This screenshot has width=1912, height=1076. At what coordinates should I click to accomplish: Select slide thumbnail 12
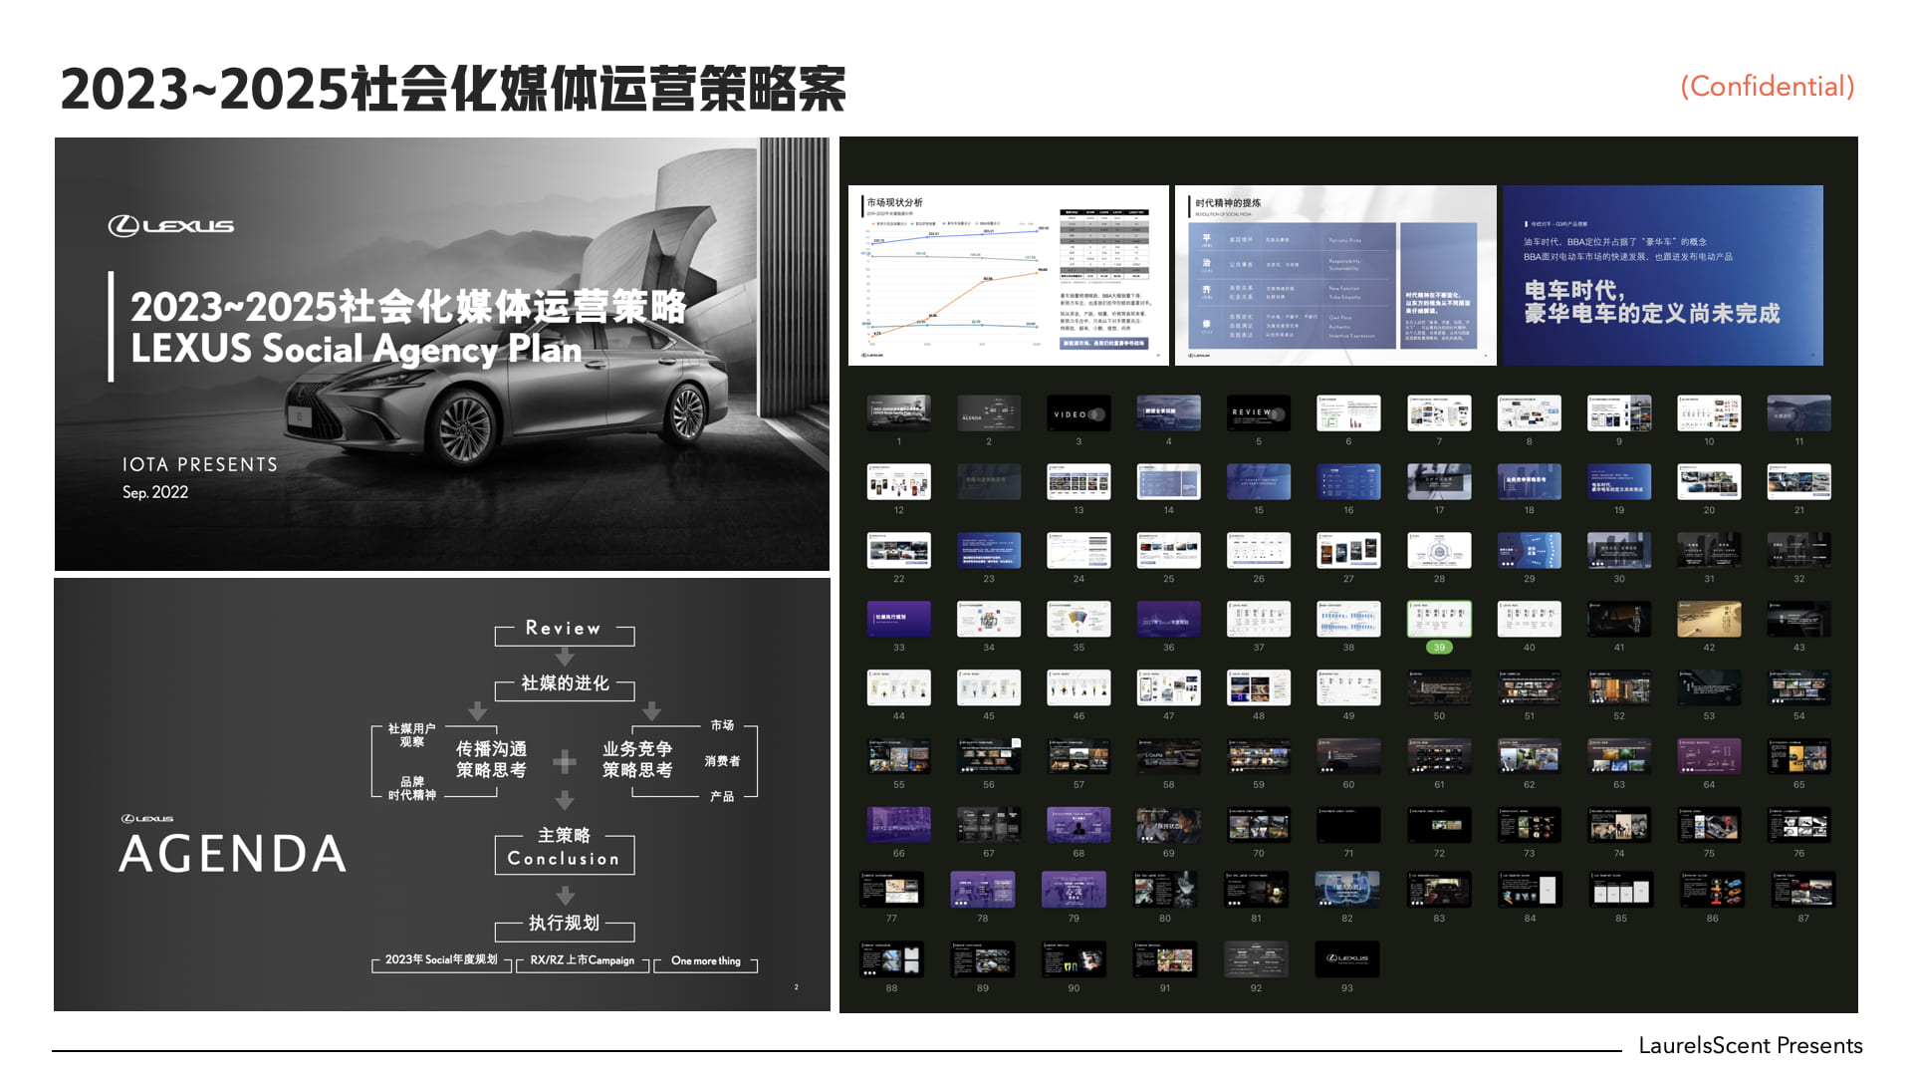tap(899, 481)
